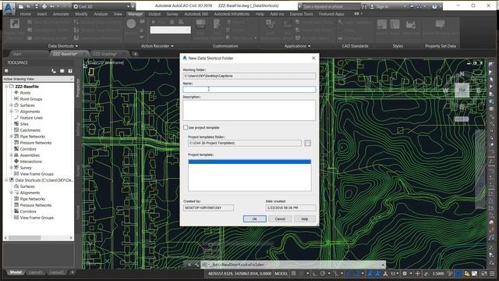The width and height of the screenshot is (499, 281).
Task: Click the Clean Screen icon in status bar
Action: (484, 273)
